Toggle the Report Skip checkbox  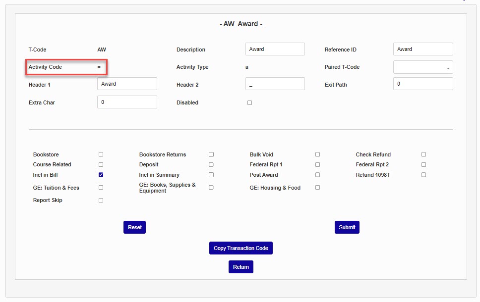tap(101, 201)
